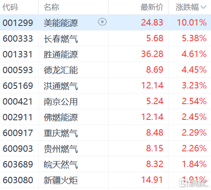Viewport: 211px width, 190px height.
Task: Click latest price 24.83
Action: pos(152,23)
